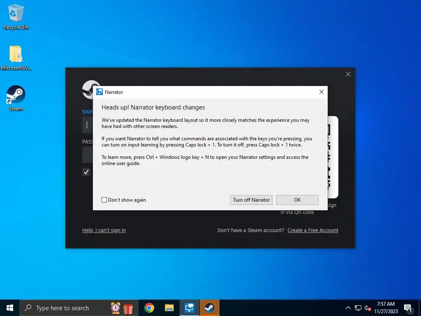Screen dimensions: 421x316
Task: Click OK in the Narrator dialog
Action: tap(297, 200)
